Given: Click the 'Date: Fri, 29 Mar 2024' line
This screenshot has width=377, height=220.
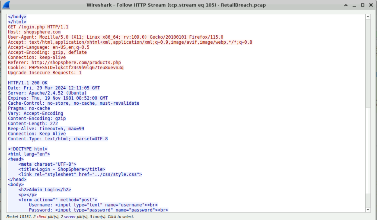Looking at the screenshot, I should (x=54, y=88).
